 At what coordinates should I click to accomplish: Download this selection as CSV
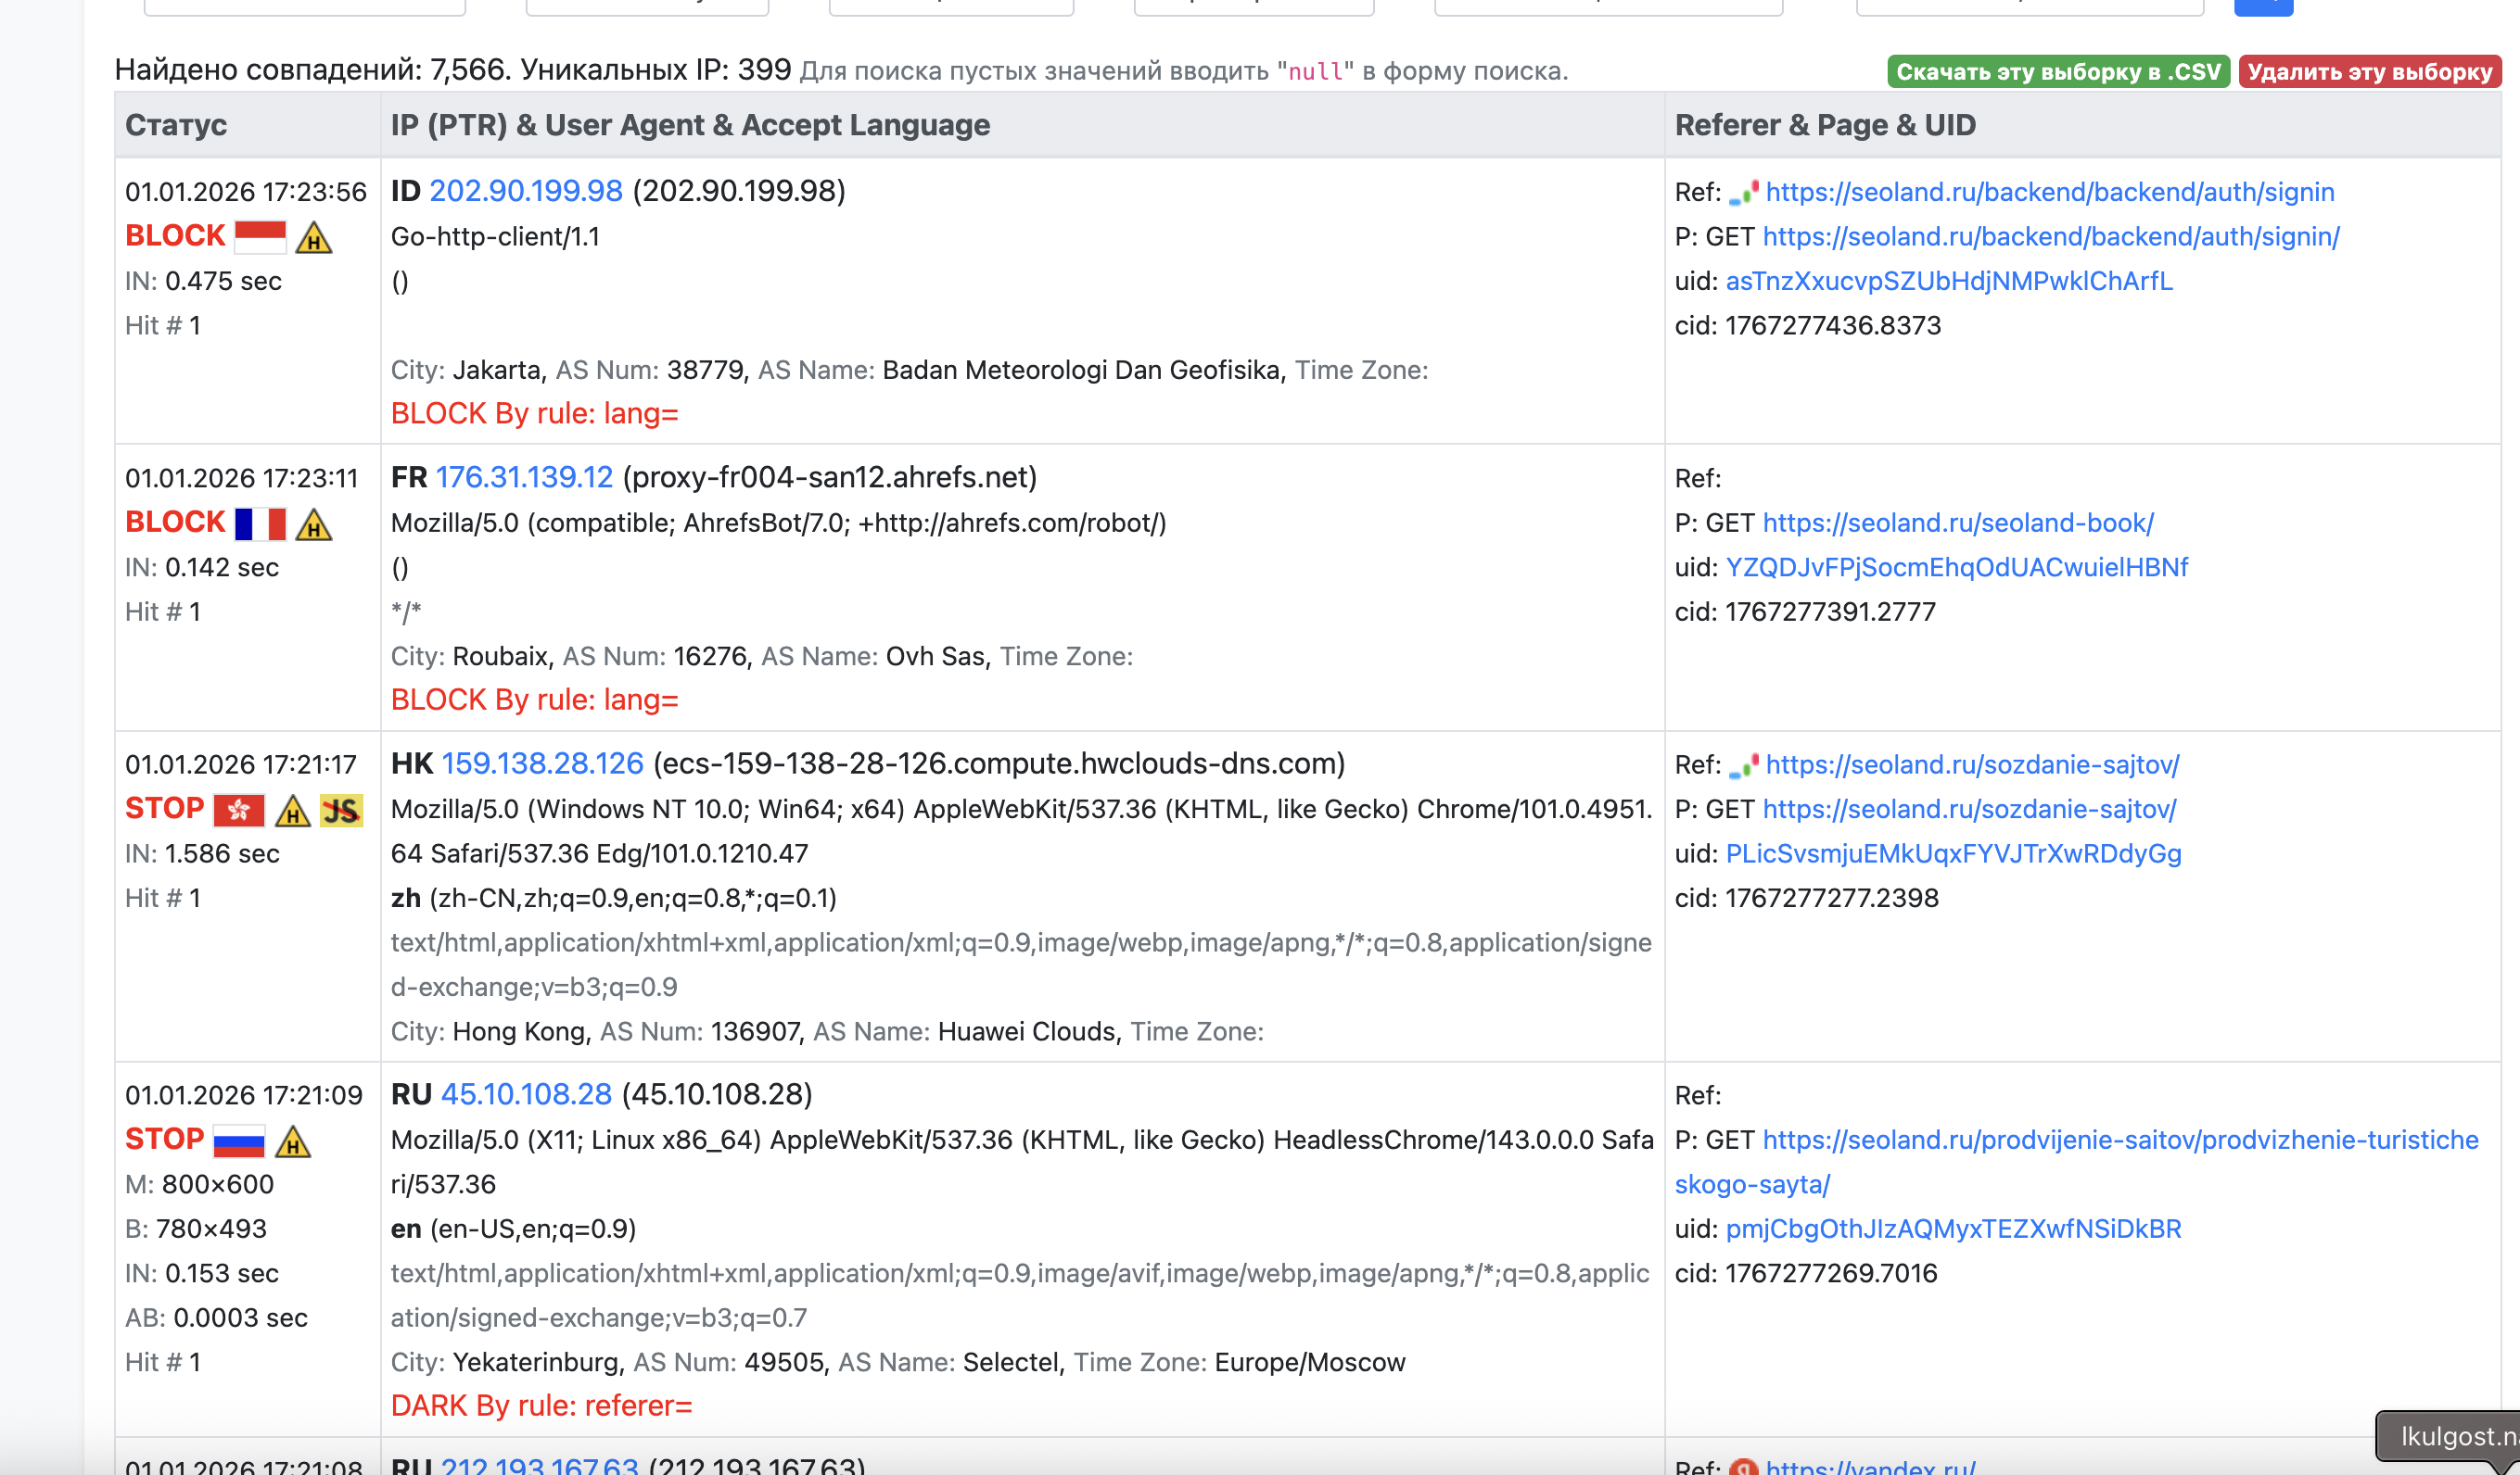pyautogui.click(x=2057, y=72)
